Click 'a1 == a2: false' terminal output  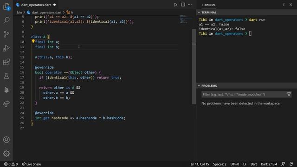click(214, 24)
